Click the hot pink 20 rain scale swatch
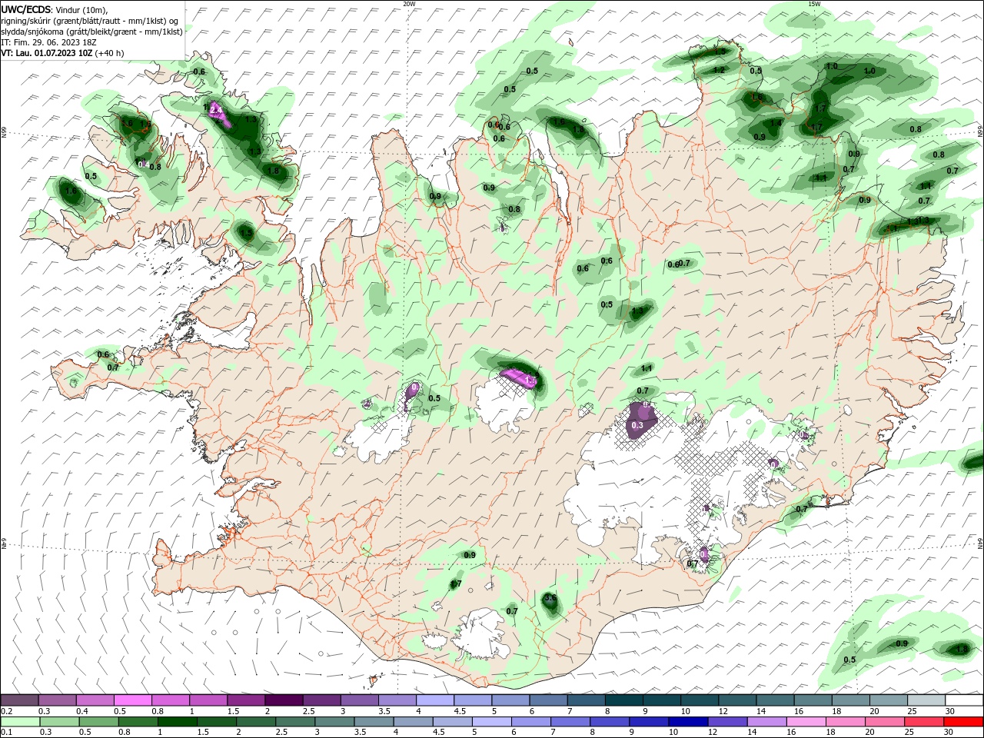The height and width of the screenshot is (738, 984). 885,722
